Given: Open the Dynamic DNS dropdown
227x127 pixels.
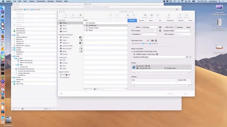Looking at the screenshot, I should (183, 31).
